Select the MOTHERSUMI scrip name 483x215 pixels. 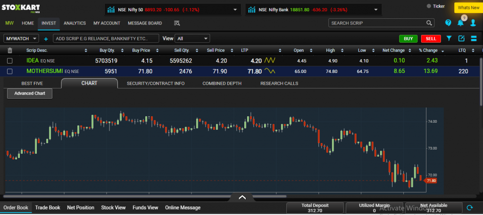point(45,71)
